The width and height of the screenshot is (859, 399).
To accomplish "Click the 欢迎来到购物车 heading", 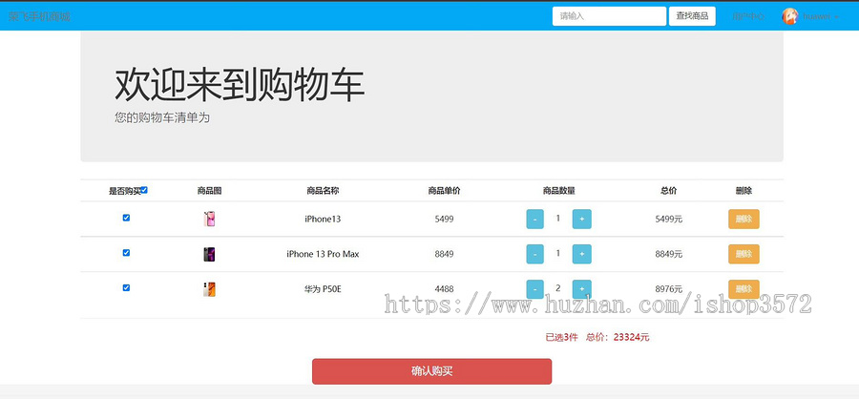I will [240, 86].
